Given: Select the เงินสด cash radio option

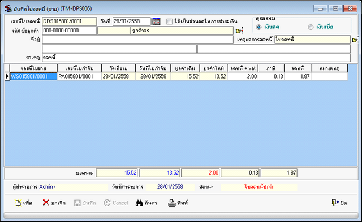Looking at the screenshot, I should click(258, 27).
